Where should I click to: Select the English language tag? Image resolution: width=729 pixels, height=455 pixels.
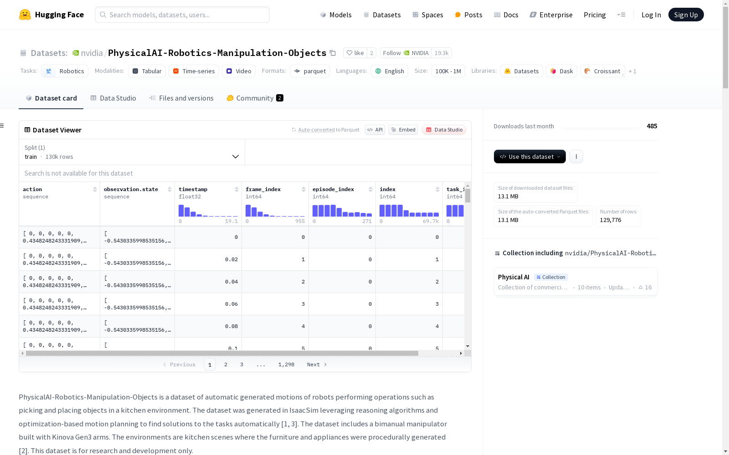[x=390, y=71]
